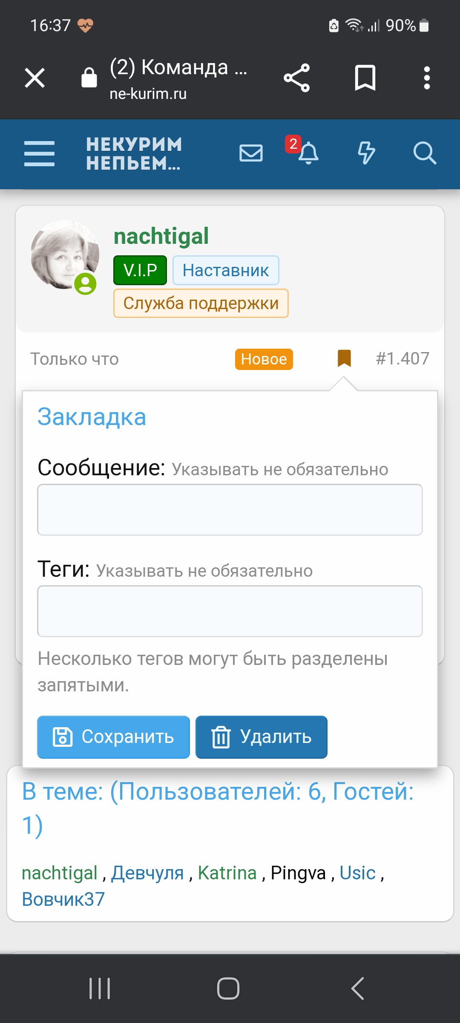This screenshot has height=1023, width=460.
Task: Toggle the orange post bookmark icon
Action: (344, 358)
